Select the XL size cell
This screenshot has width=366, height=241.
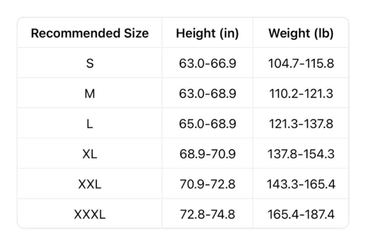click(90, 154)
